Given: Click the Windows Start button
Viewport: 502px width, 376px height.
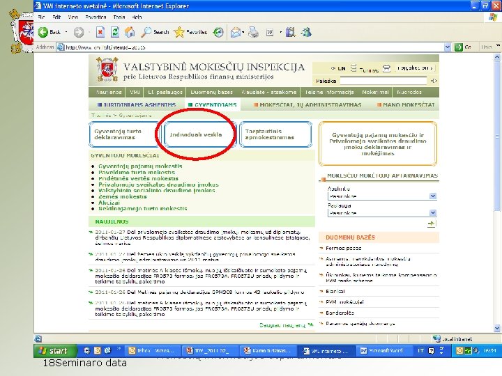Looking at the screenshot, I should point(55,351).
